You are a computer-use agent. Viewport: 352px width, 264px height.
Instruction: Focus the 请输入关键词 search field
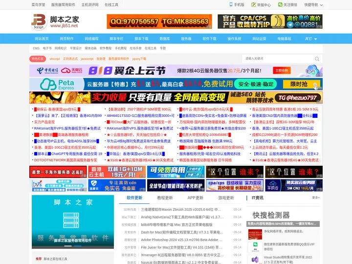point(278,59)
